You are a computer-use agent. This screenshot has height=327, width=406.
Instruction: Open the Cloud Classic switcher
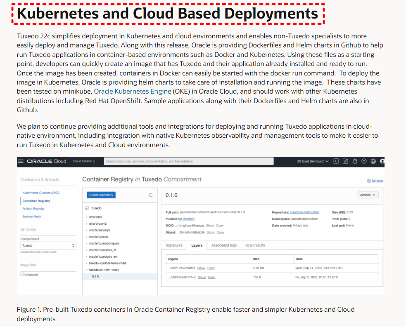83,161
